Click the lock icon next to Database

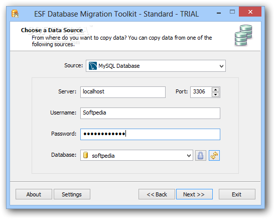(x=201, y=156)
